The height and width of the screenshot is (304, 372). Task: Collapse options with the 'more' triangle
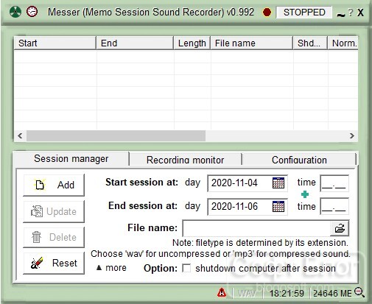click(x=99, y=268)
